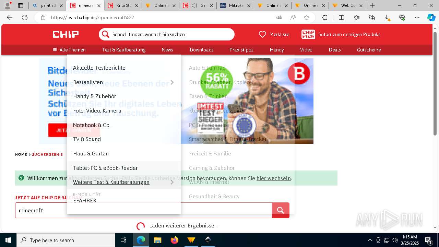The width and height of the screenshot is (439, 247).
Task: Show hidden system tray icons
Action: tap(370, 240)
